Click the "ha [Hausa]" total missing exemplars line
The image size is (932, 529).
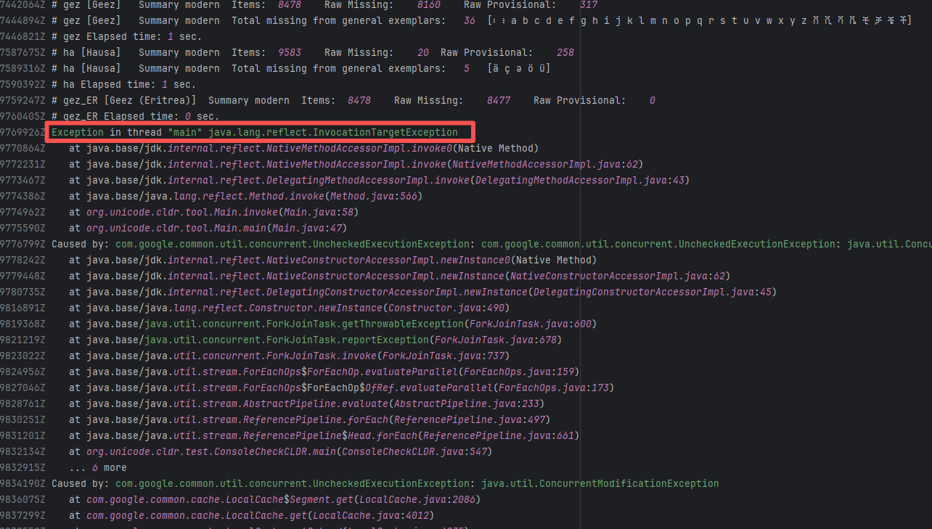[x=290, y=68]
